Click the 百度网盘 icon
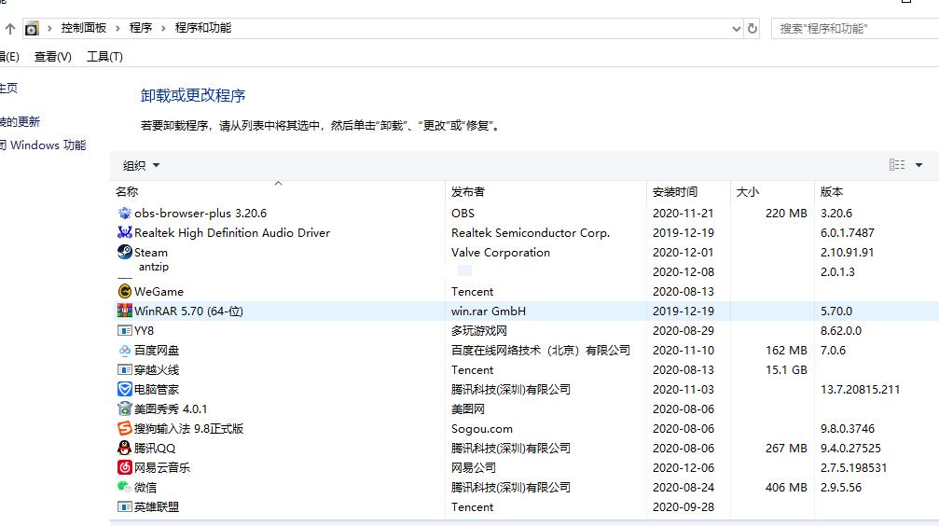Screen dimensions: 939x526 [x=125, y=350]
